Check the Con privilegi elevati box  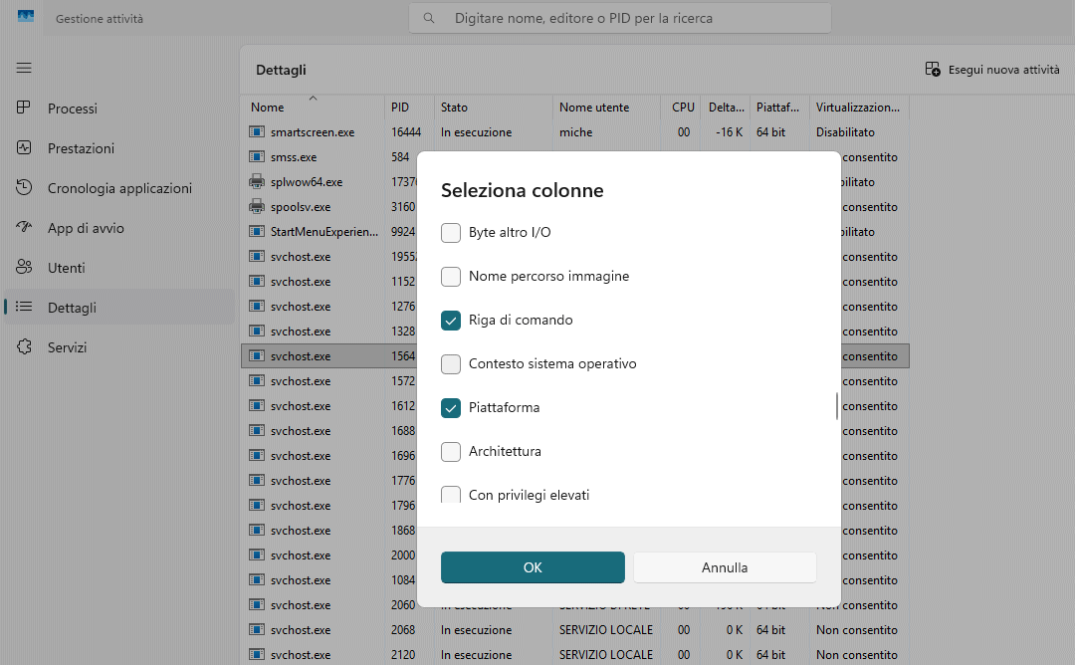[x=451, y=495]
